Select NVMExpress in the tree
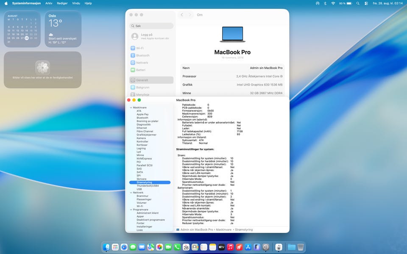This screenshot has height=254, width=407. click(144, 159)
